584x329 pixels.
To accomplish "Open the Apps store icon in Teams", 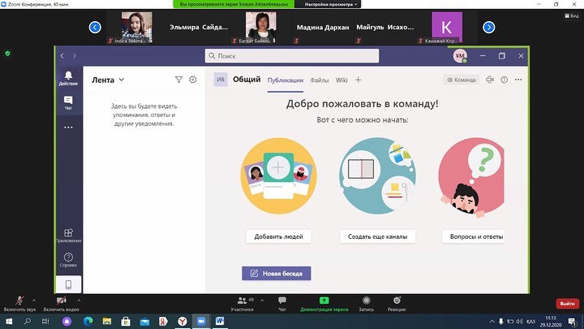I will point(68,236).
